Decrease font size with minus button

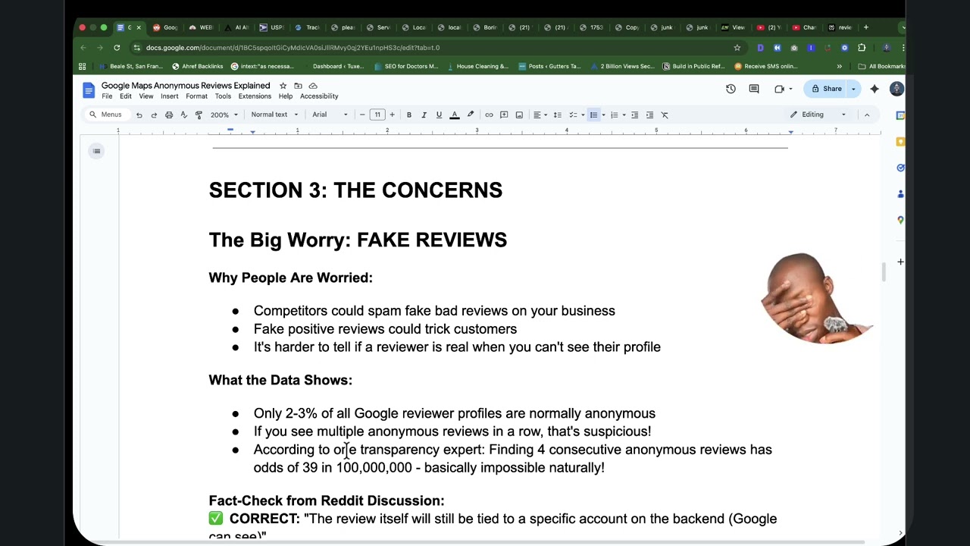362,115
